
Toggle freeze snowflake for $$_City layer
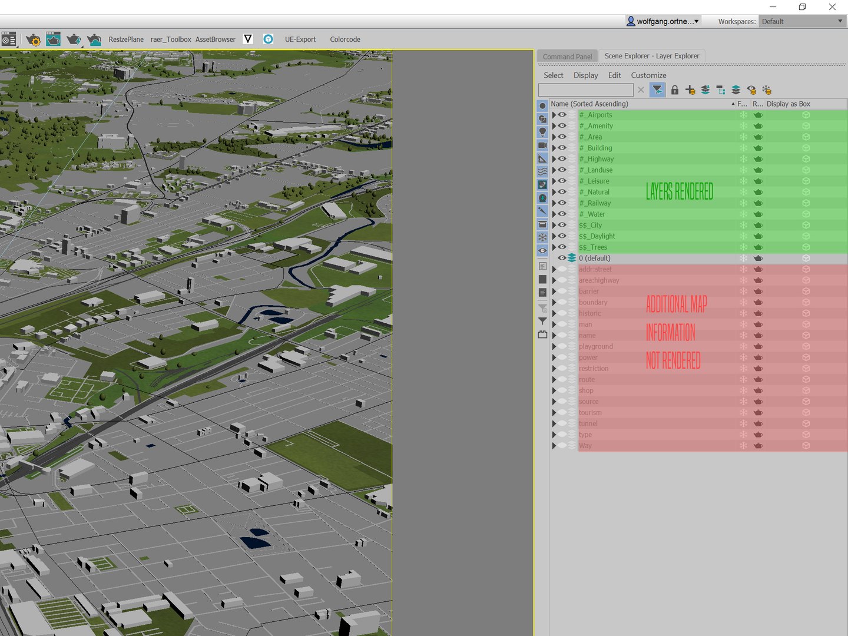[743, 225]
